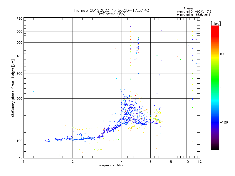This screenshot has width=235, height=176.
Task: Click the y-axis label '200'
Action: pos(20,99)
